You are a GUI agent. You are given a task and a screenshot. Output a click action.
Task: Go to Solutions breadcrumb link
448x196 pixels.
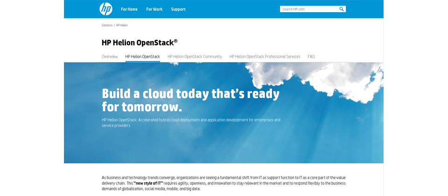107,25
